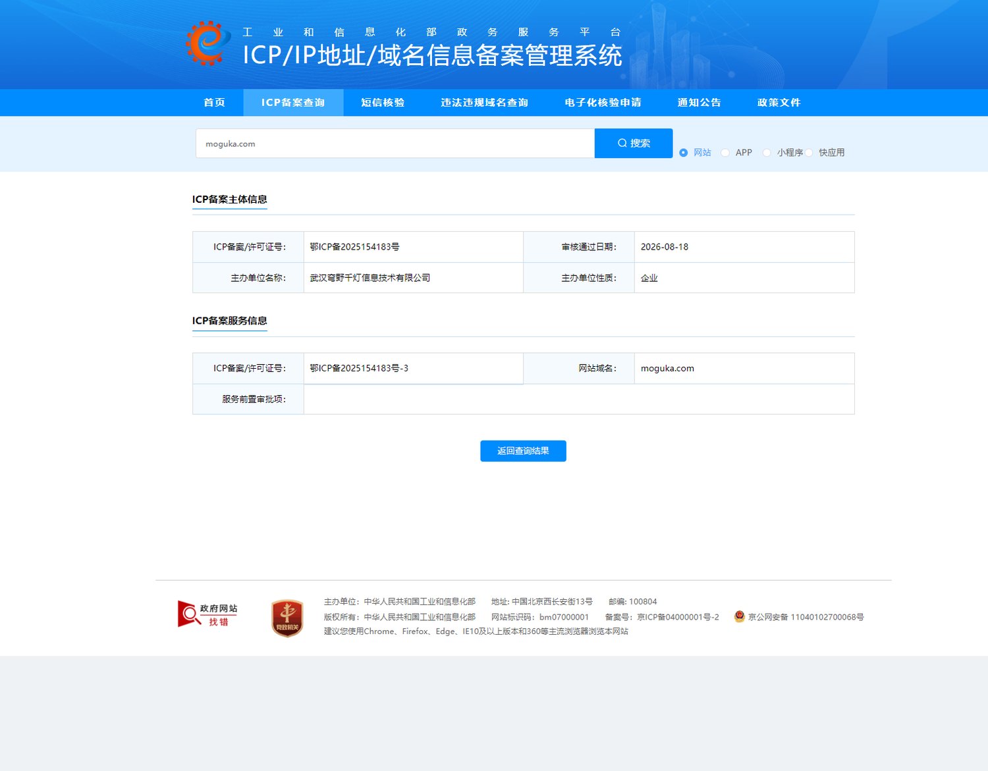Viewport: 988px width, 771px height.
Task: Click the 政府网站找错 badge icon
Action: (207, 614)
